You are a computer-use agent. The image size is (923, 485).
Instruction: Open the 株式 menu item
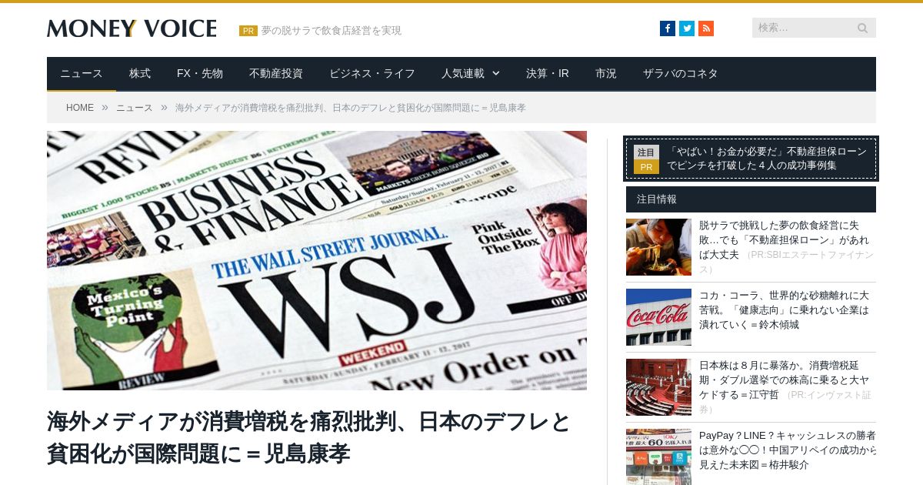[140, 74]
